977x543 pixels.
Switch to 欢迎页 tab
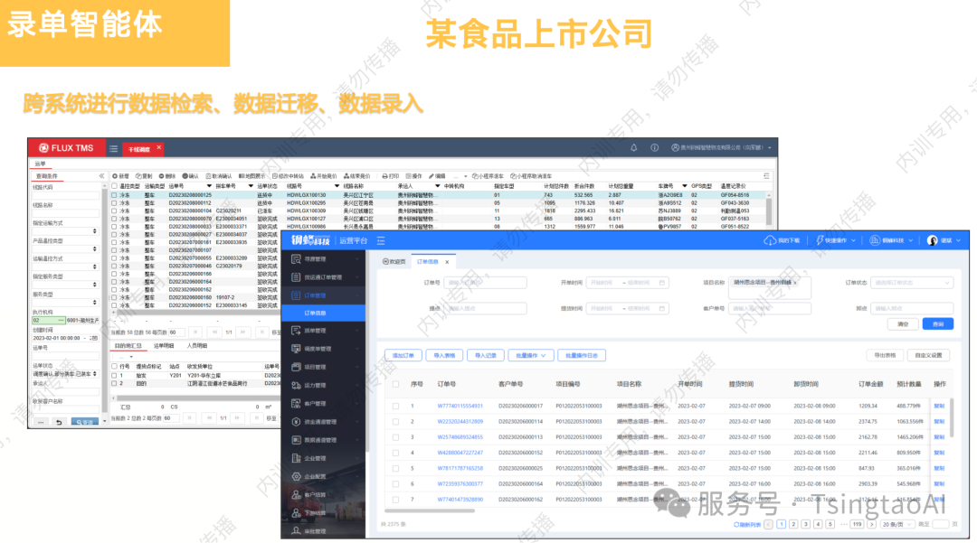[x=394, y=262]
